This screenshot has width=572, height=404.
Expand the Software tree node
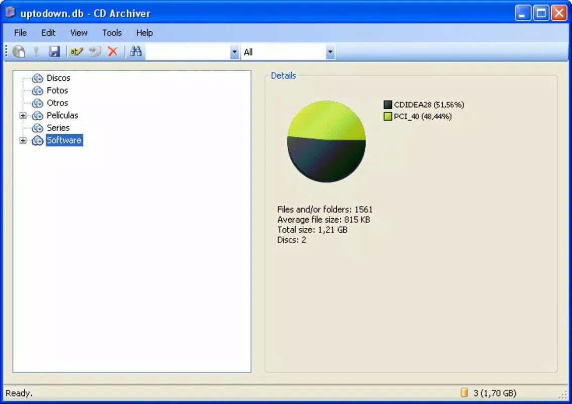coord(23,140)
